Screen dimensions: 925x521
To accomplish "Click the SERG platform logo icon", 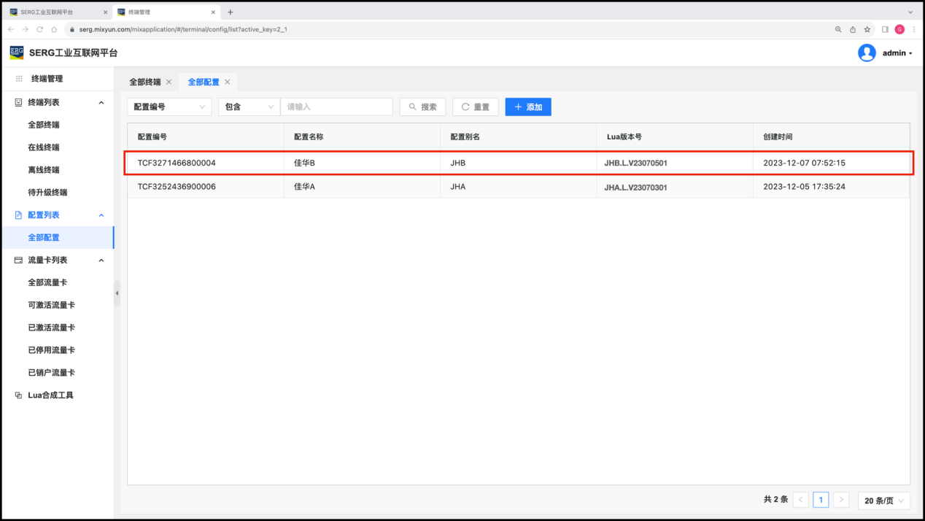I will coord(17,53).
